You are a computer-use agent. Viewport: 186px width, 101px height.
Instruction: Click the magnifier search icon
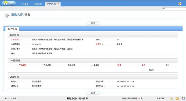[164, 9]
